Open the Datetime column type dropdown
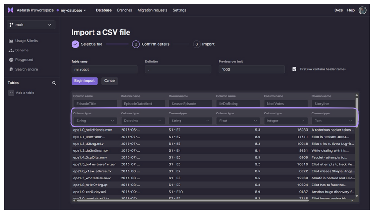Viewport: 374px width, 214px height. point(143,121)
